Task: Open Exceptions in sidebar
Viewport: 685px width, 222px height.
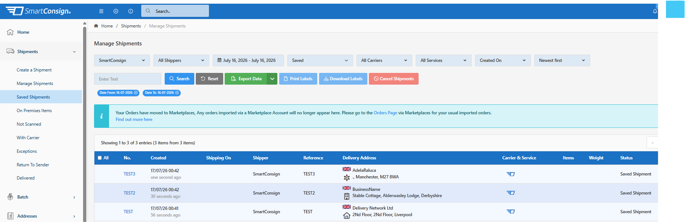Action: click(x=27, y=151)
